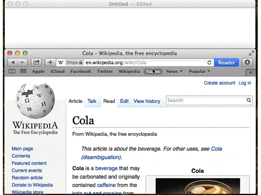Open the Twitter bookmark
261x195 pixels.
(105, 71)
